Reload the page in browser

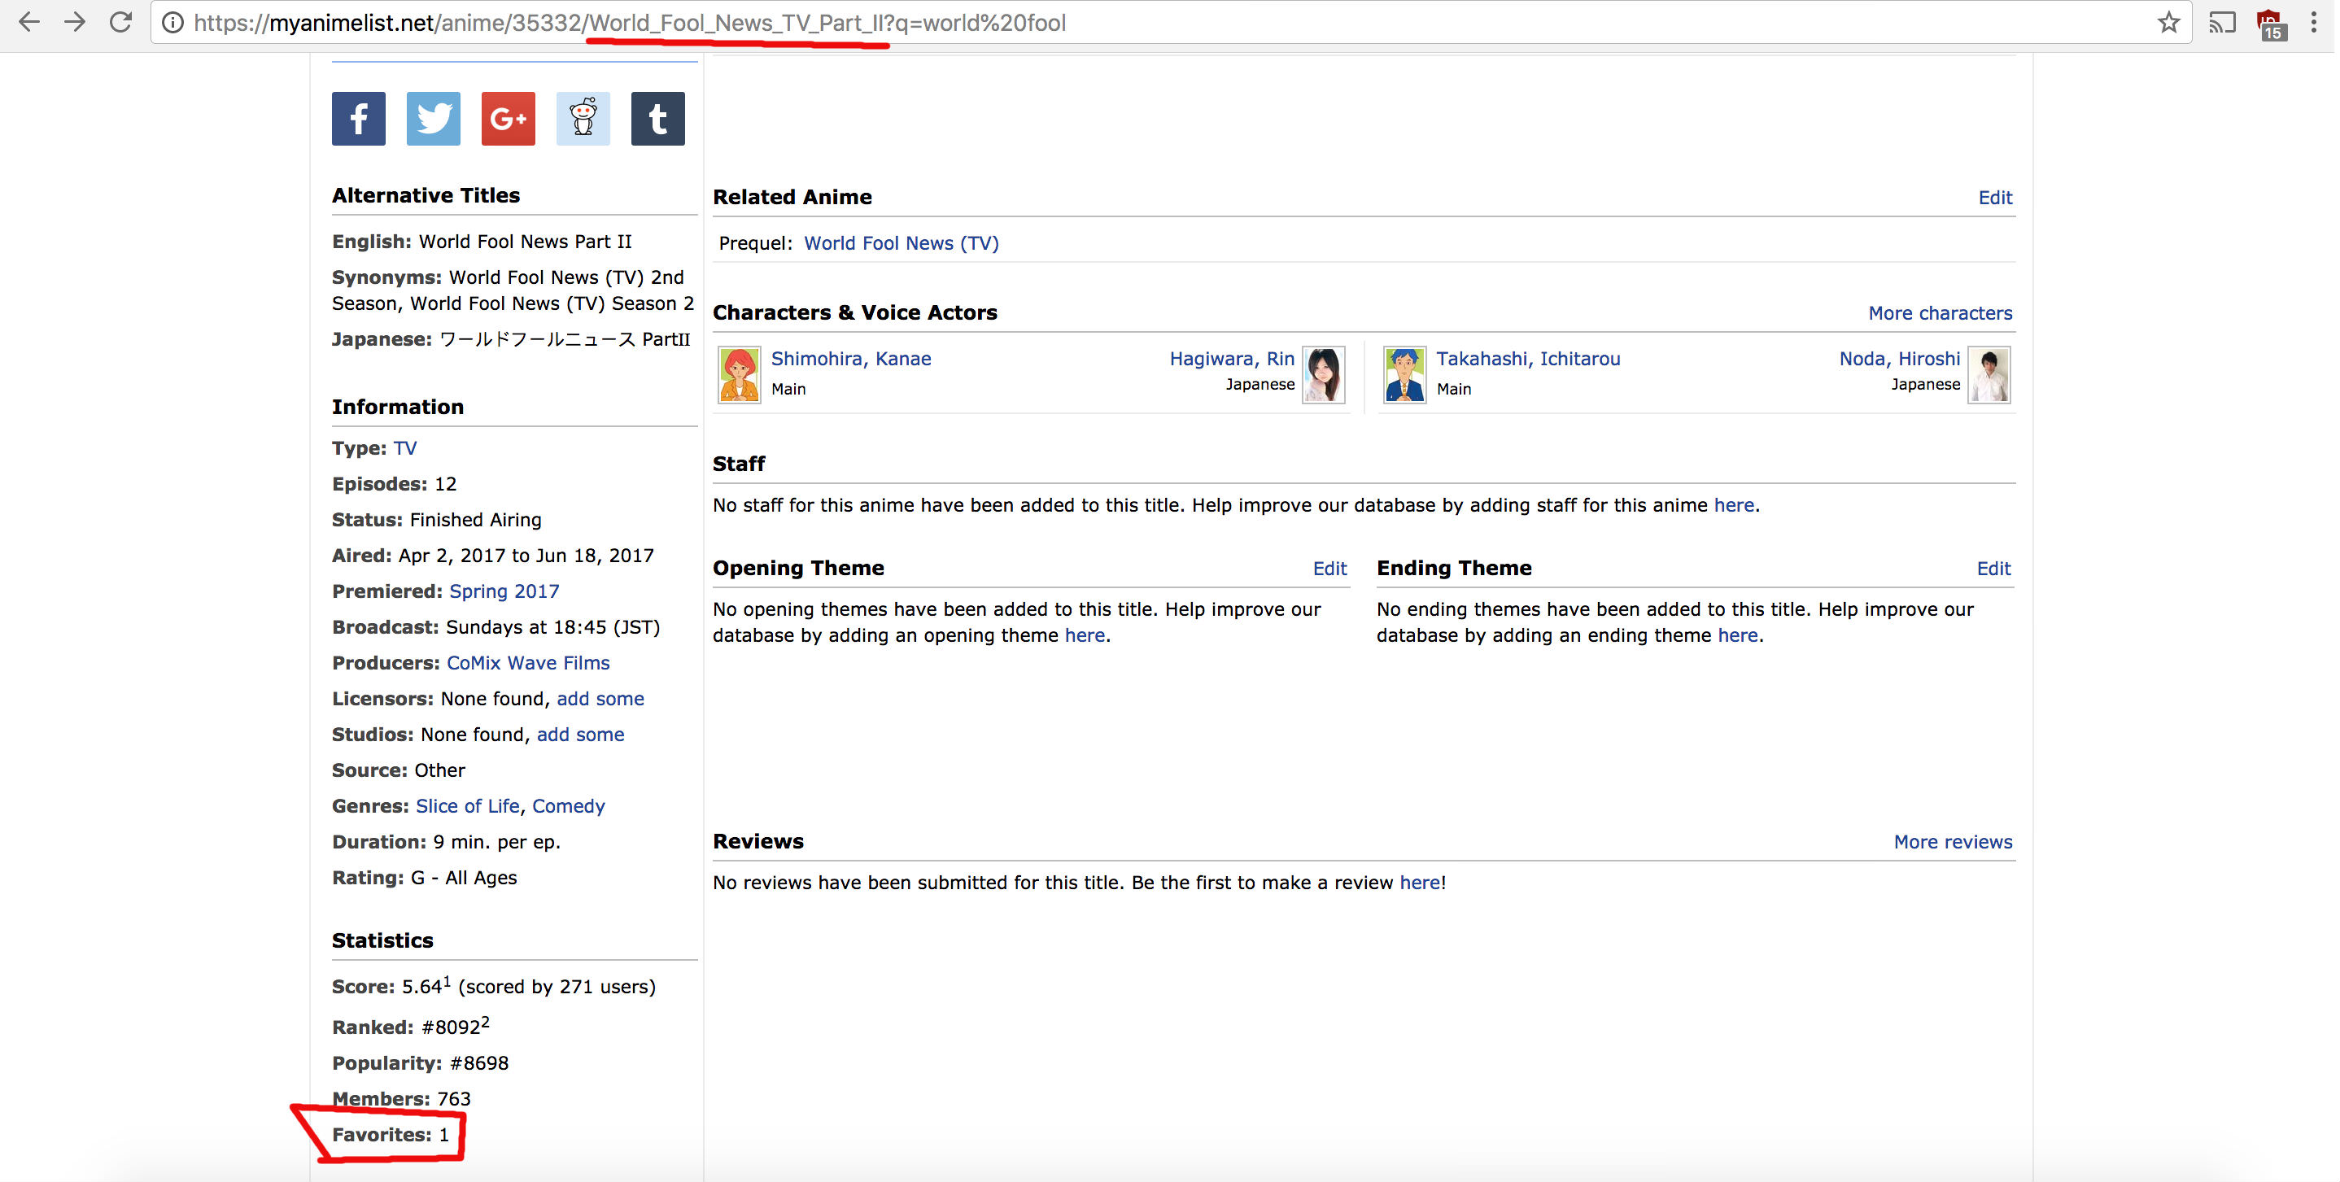tap(120, 23)
